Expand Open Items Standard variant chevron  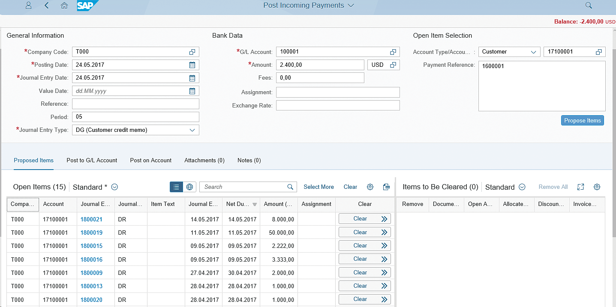tap(114, 187)
